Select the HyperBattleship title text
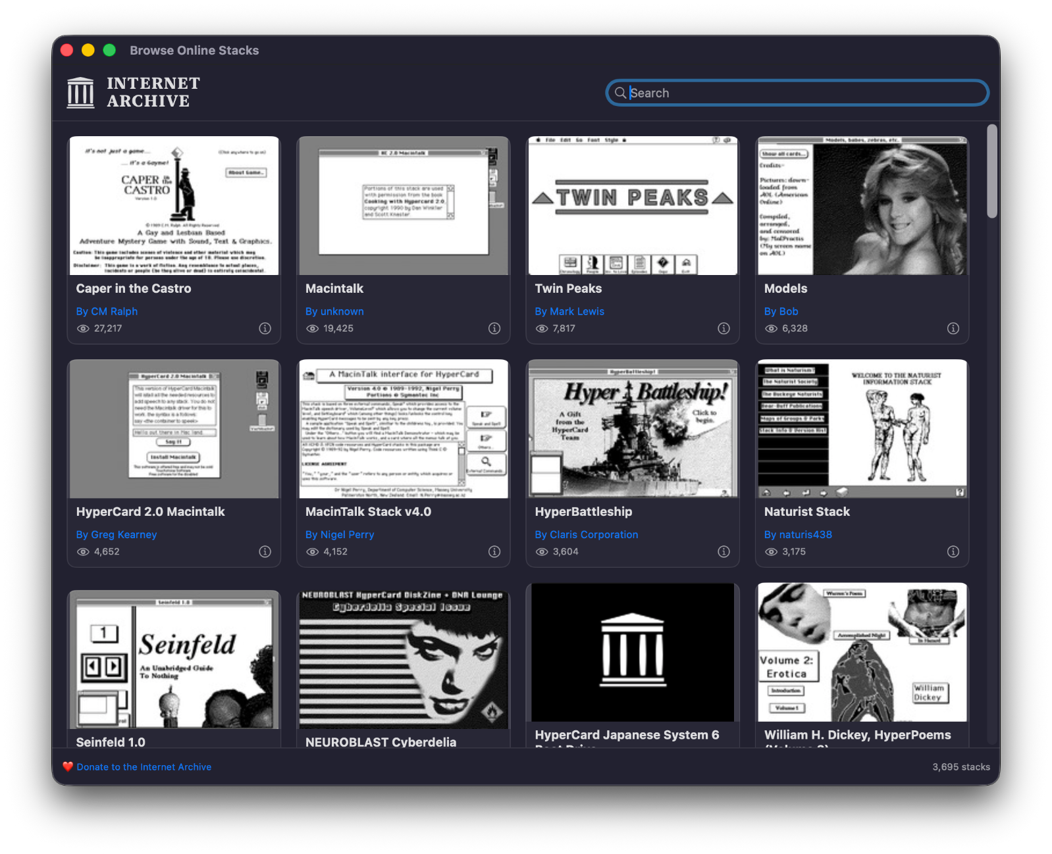This screenshot has width=1052, height=854. pyautogui.click(x=583, y=511)
